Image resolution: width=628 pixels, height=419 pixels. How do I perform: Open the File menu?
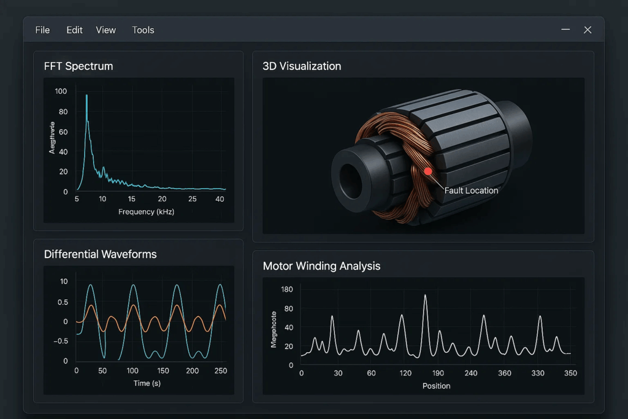point(42,30)
